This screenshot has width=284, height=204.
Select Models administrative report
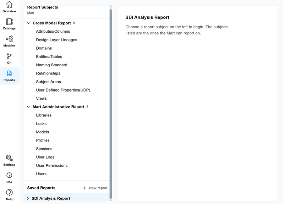point(42,132)
